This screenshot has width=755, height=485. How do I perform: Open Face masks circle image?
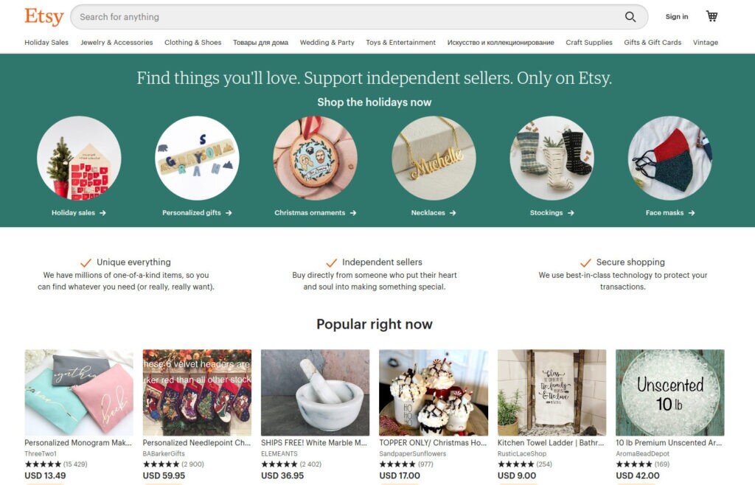click(669, 158)
